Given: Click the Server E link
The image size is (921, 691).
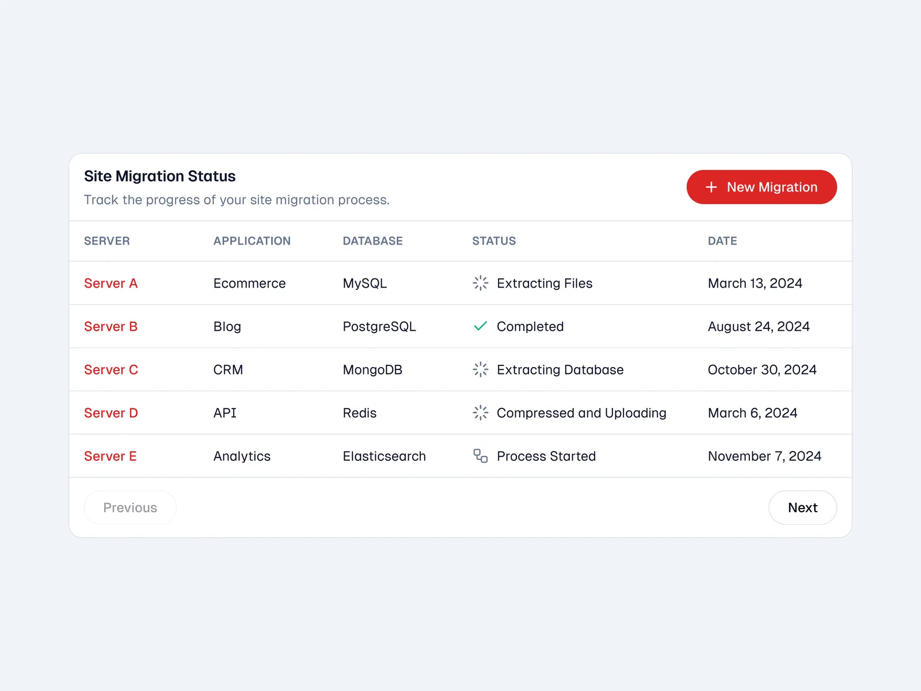Looking at the screenshot, I should [x=110, y=456].
